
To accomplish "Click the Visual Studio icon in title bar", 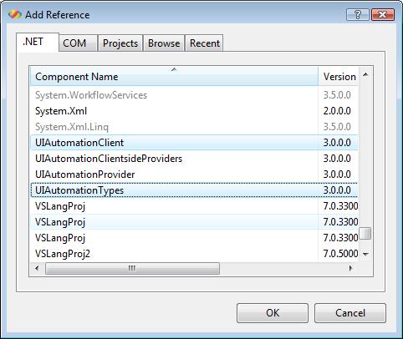I will (14, 14).
